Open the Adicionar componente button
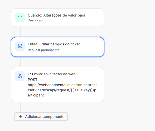 point(41,117)
